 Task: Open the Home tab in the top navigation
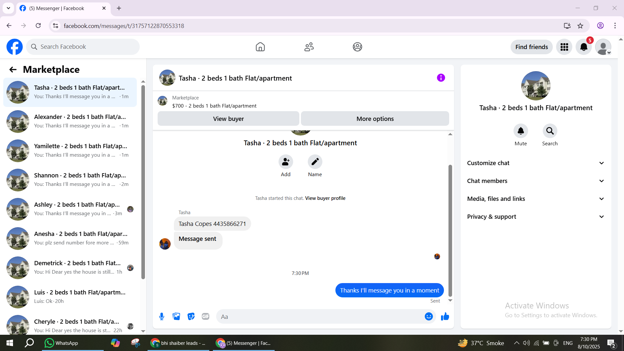260,47
